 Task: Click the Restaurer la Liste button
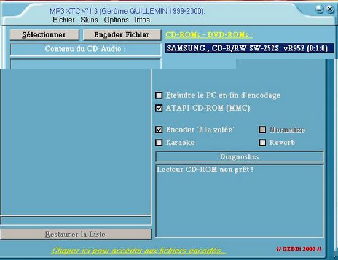[76, 234]
